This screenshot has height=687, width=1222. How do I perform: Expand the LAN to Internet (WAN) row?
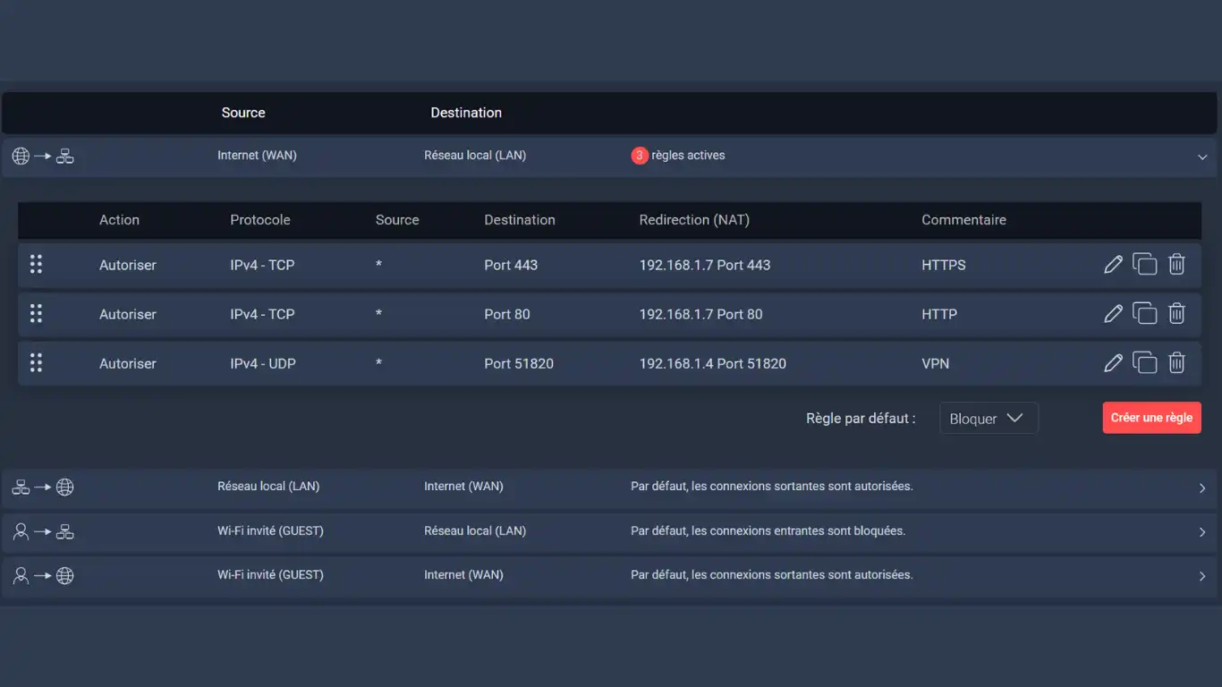click(1201, 488)
